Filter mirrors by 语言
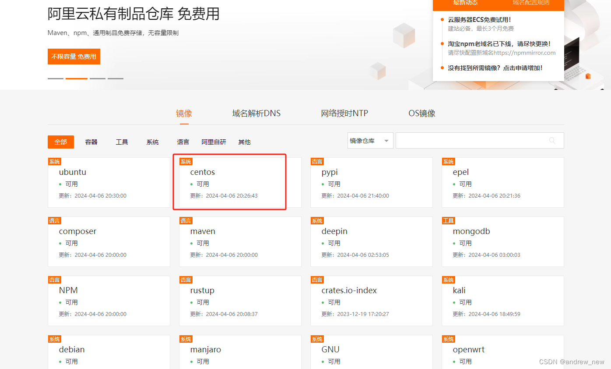This screenshot has width=611, height=369. pyautogui.click(x=183, y=142)
